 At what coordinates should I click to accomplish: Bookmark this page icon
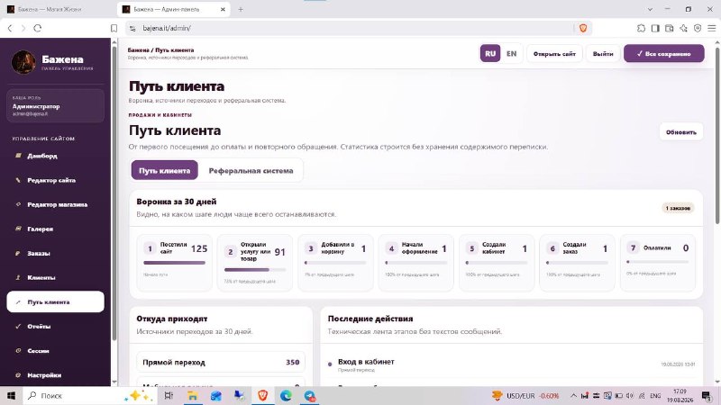point(114,29)
